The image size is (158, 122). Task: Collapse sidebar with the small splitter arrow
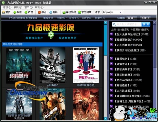tap(108, 71)
